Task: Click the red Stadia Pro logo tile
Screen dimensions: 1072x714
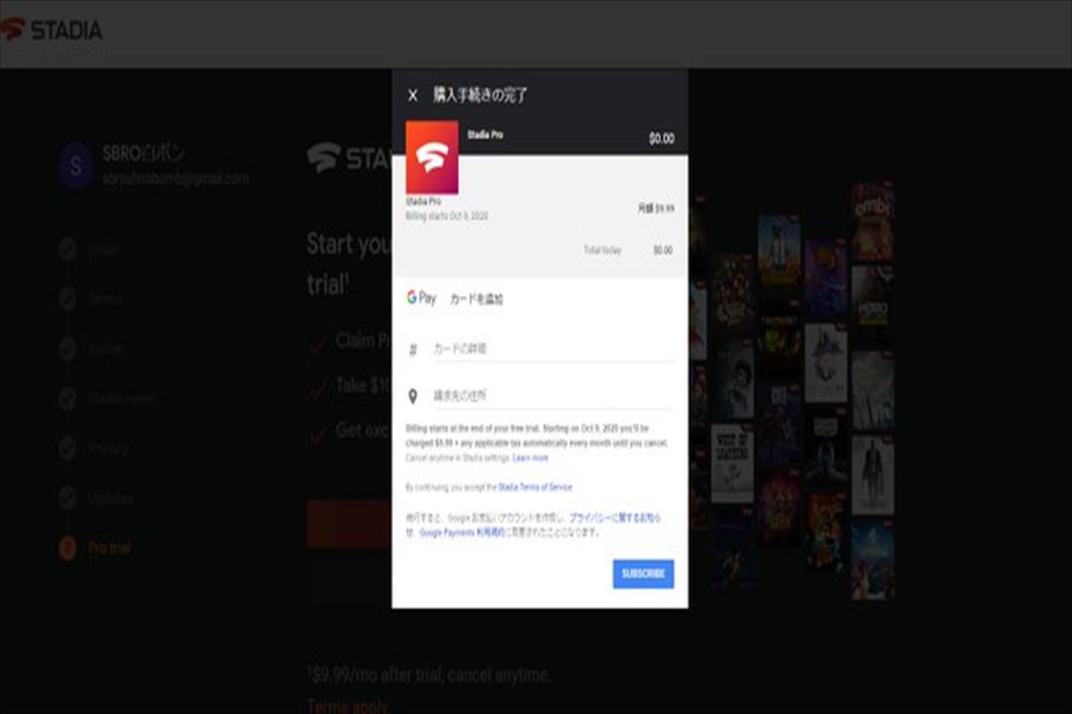Action: [432, 158]
